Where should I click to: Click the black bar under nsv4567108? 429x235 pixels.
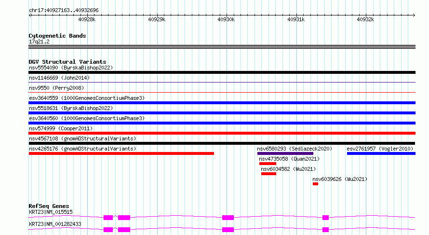[222, 143]
